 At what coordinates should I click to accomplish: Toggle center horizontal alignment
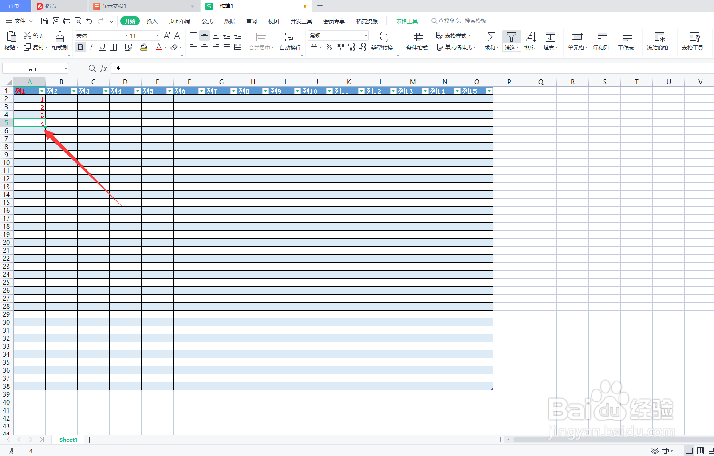[x=205, y=47]
